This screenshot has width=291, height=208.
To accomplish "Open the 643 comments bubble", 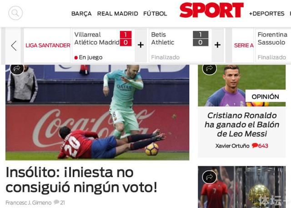I will point(260,146).
